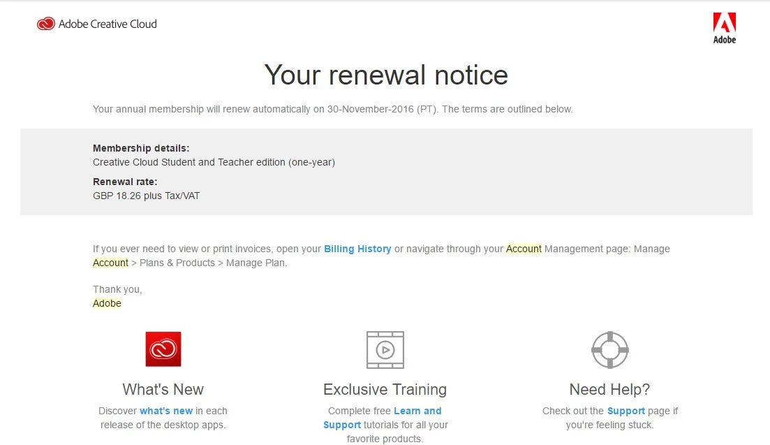Screen dimensions: 770x445
Task: Click the Adobe Creative Cloud logo icon
Action: point(45,24)
